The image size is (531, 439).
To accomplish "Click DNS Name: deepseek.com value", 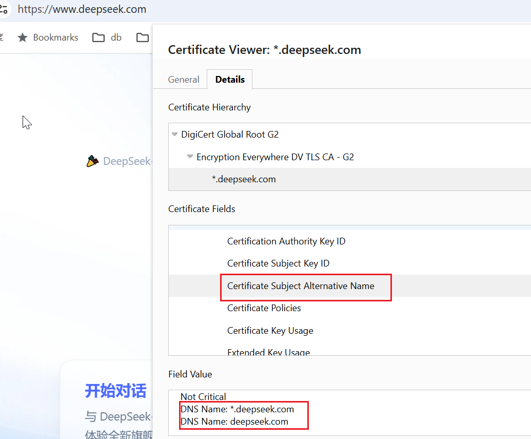I will tap(234, 422).
